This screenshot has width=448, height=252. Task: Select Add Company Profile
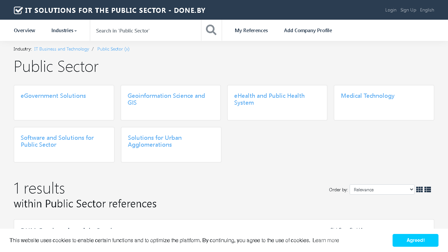pos(308,31)
